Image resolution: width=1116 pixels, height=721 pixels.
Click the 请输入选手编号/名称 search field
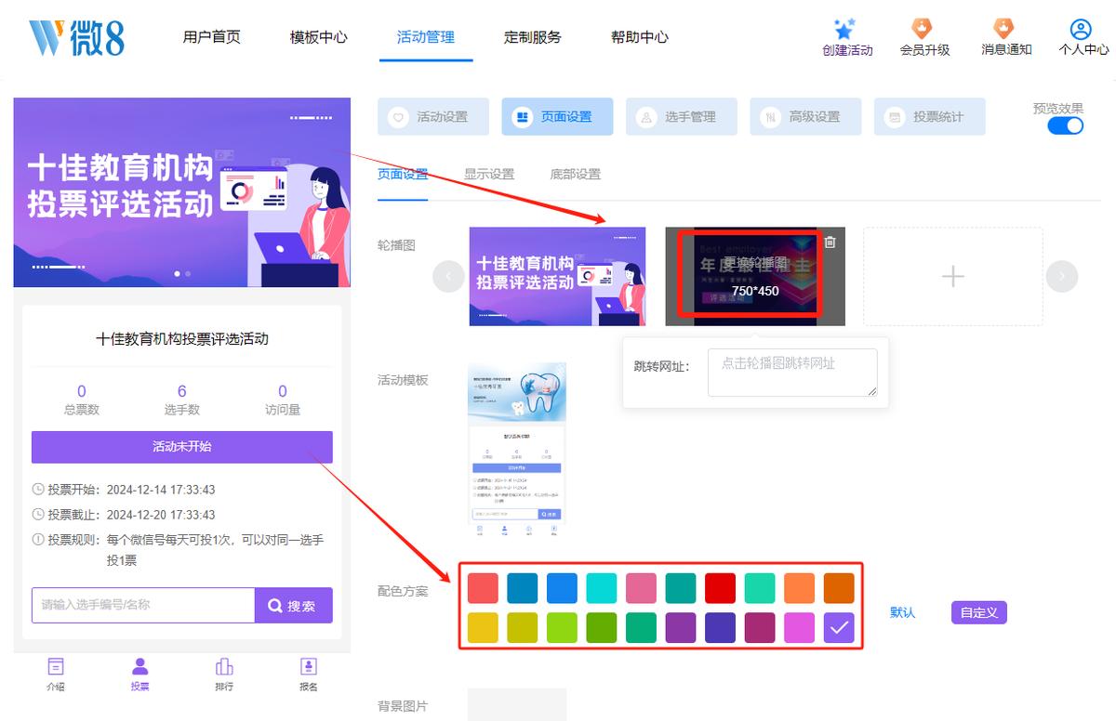click(x=143, y=605)
